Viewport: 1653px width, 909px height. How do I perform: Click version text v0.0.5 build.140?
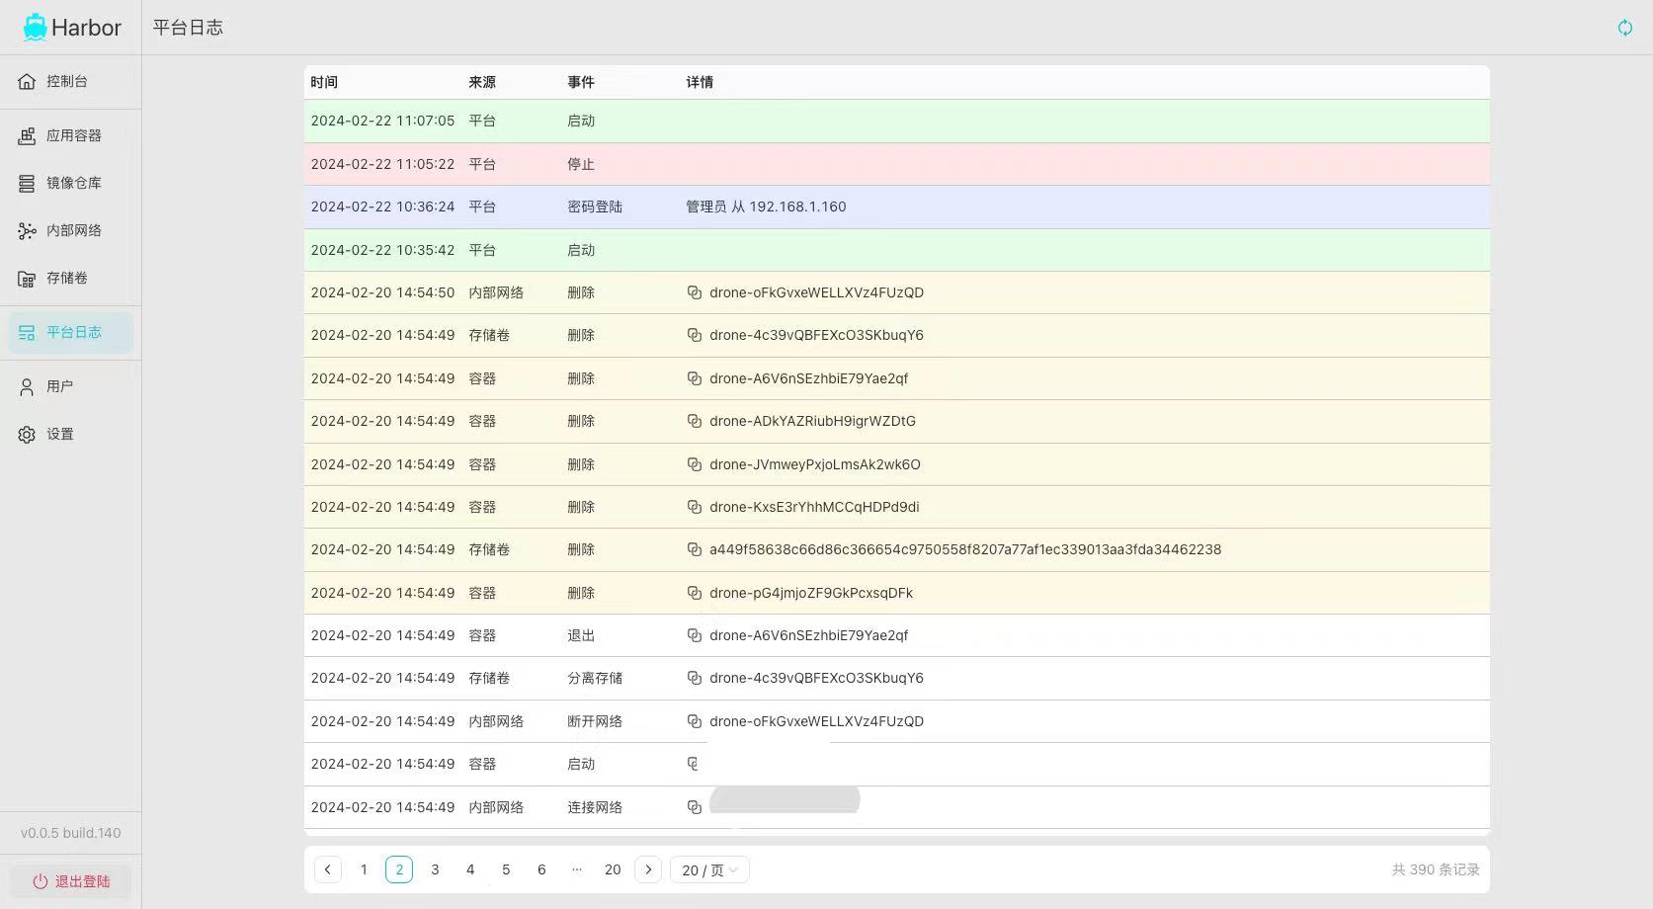point(70,833)
